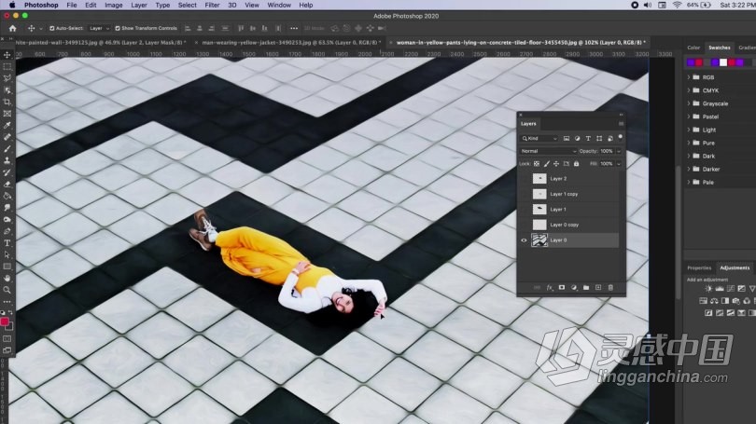The height and width of the screenshot is (424, 756).
Task: Click the Wi-Fi icon in menu bar
Action: (678, 5)
